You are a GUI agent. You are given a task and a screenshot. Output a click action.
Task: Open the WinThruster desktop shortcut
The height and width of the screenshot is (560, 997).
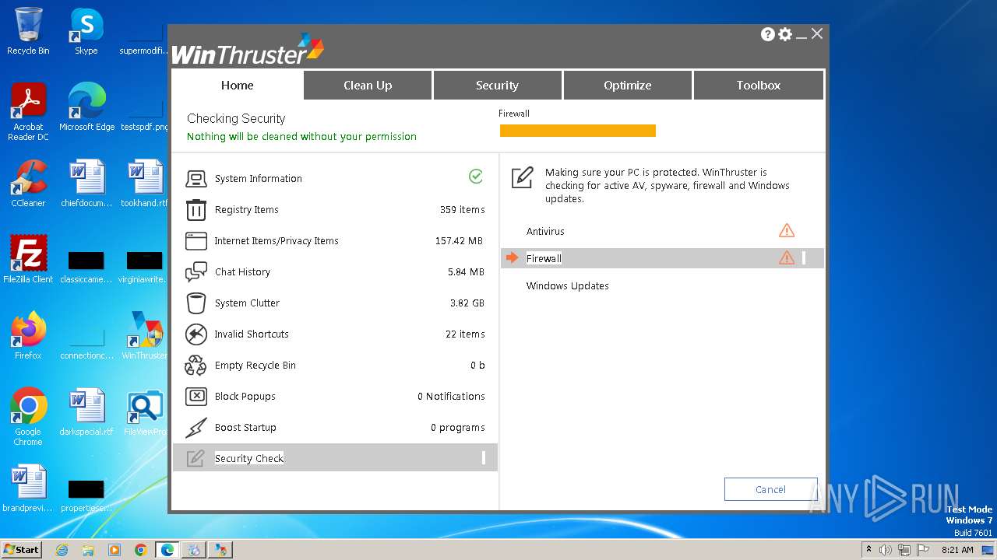click(x=144, y=336)
